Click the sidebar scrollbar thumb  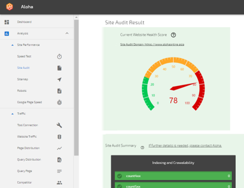(76, 88)
